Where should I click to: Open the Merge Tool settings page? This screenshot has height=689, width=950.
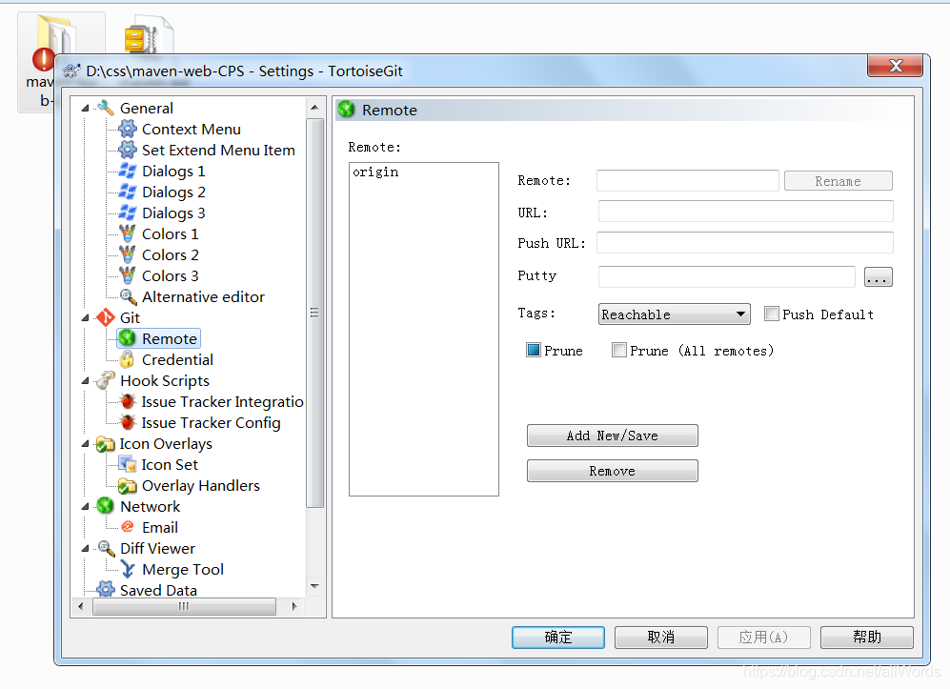182,570
